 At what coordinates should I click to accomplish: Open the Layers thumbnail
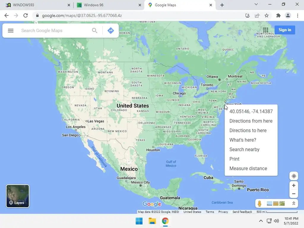coord(18,196)
